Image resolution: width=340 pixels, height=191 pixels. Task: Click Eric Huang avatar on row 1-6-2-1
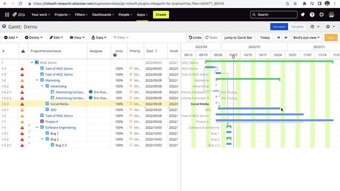91,92
